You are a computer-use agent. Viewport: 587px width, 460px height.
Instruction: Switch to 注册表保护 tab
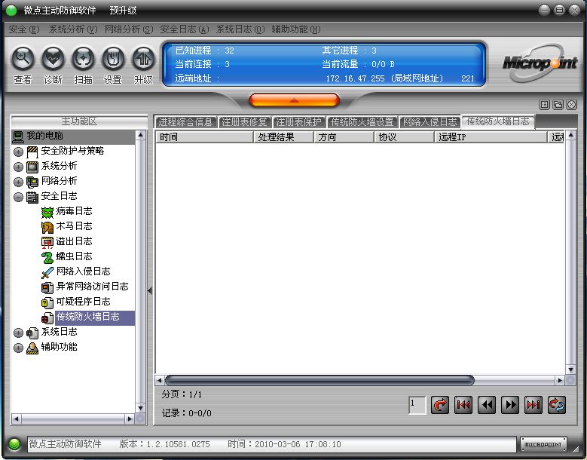click(298, 121)
